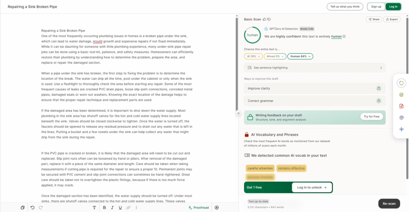Click the human score circle gauge
Screen dimensions: 409x212
(252, 35)
